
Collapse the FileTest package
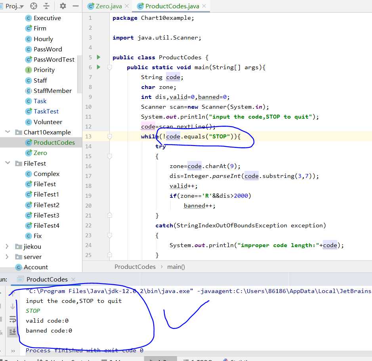8,163
